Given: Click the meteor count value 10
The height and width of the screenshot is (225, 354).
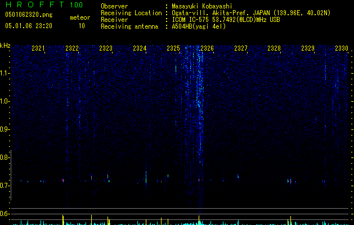Looking at the screenshot, I should point(82,26).
